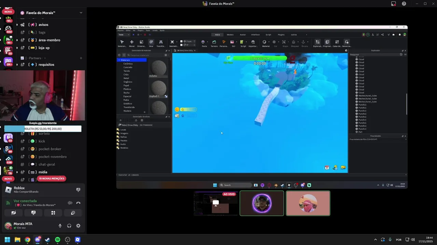This screenshot has width=437, height=245.
Task: Launch Chrome from Windows taskbar
Action: click(x=27, y=240)
